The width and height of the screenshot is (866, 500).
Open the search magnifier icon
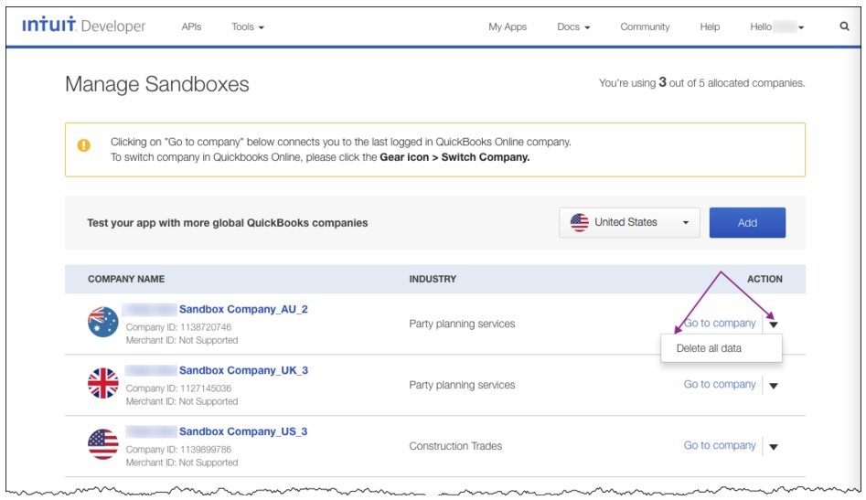click(844, 26)
